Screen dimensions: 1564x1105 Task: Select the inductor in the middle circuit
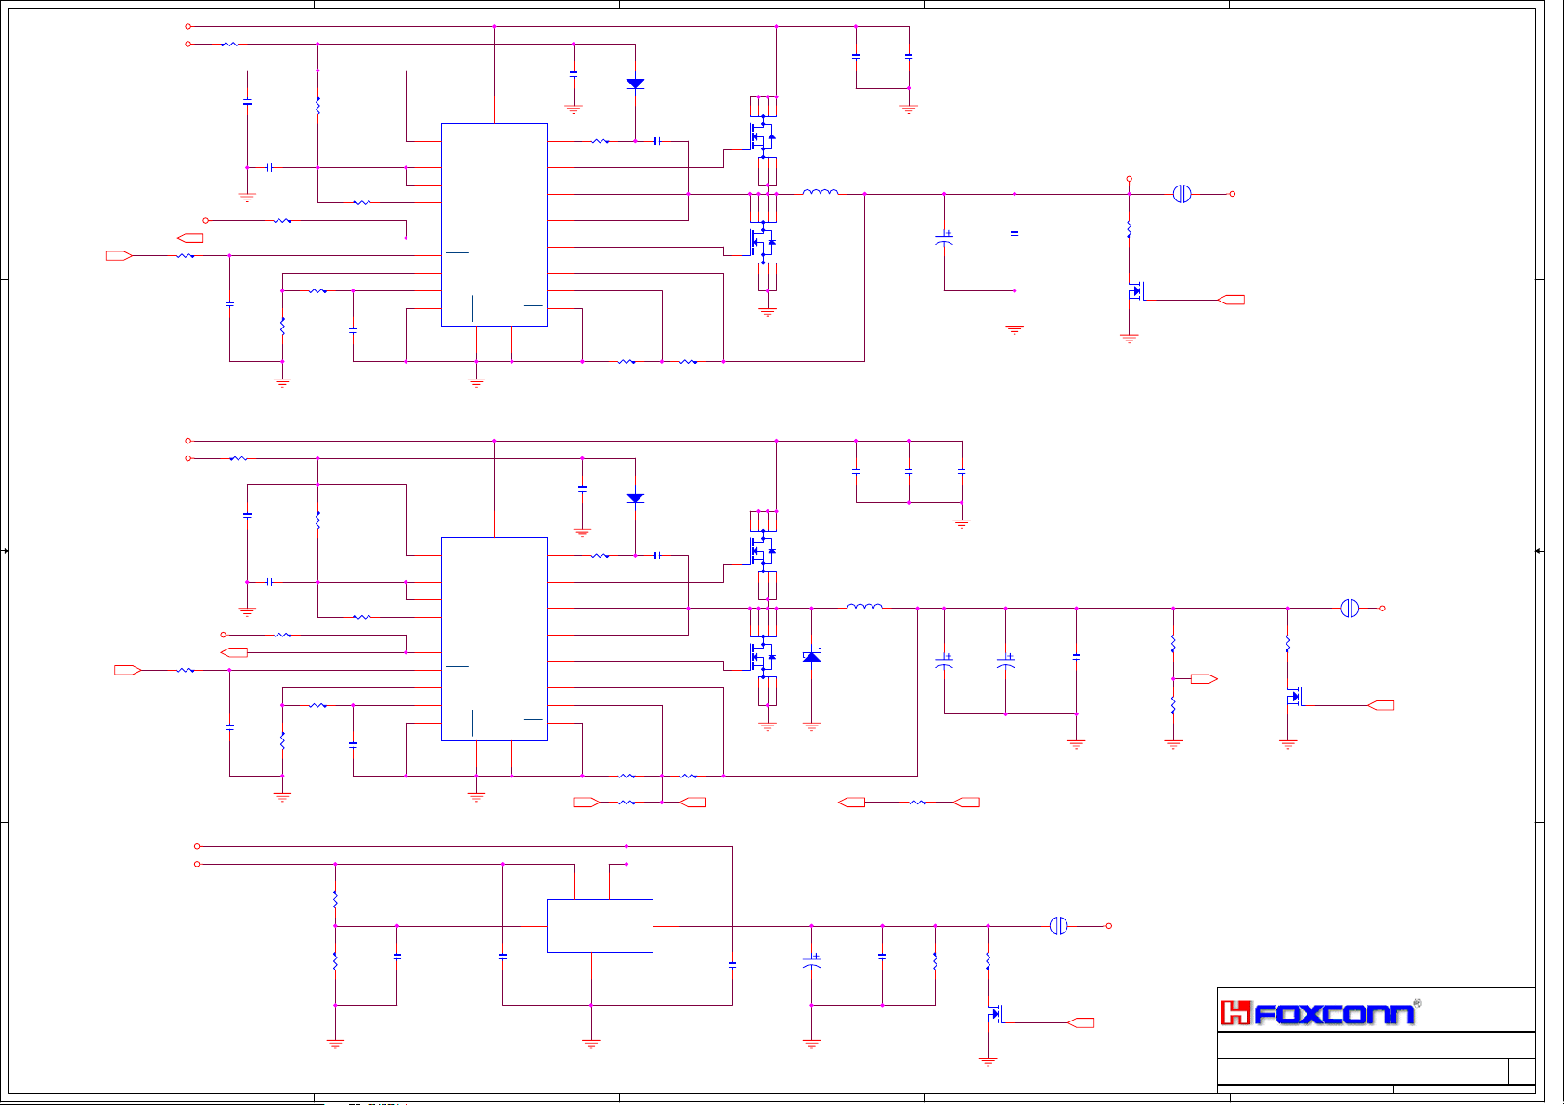(864, 607)
